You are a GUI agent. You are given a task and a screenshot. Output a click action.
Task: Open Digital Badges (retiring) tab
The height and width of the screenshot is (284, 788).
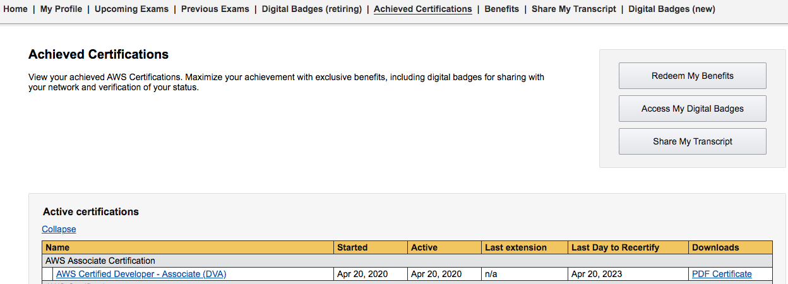point(312,9)
